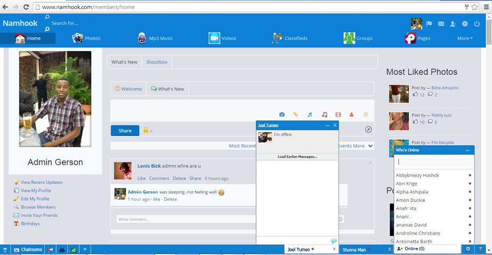Click the search magnifier icon in header

coord(47,29)
